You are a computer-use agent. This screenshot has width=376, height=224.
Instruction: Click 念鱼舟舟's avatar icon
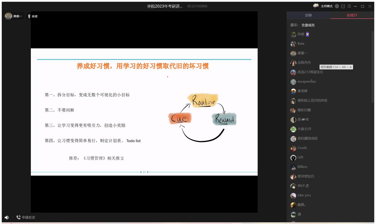pos(293,63)
